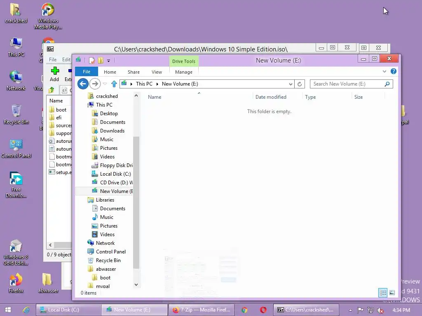Open Customize Quick Access Toolbar dropdown
422x316 pixels.
[108, 61]
